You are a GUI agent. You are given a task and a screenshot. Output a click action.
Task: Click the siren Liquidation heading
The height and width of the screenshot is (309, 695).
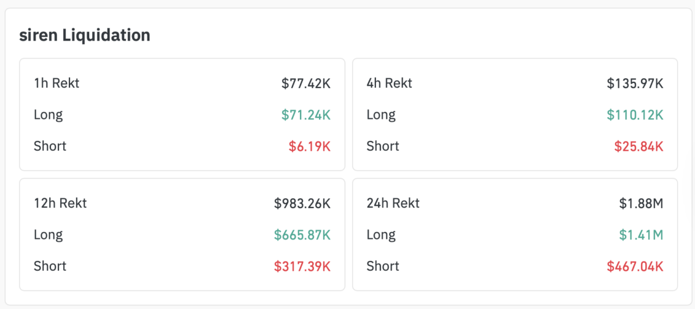85,35
